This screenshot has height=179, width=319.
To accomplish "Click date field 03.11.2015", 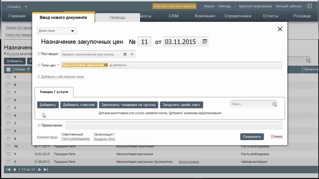I will [186, 42].
